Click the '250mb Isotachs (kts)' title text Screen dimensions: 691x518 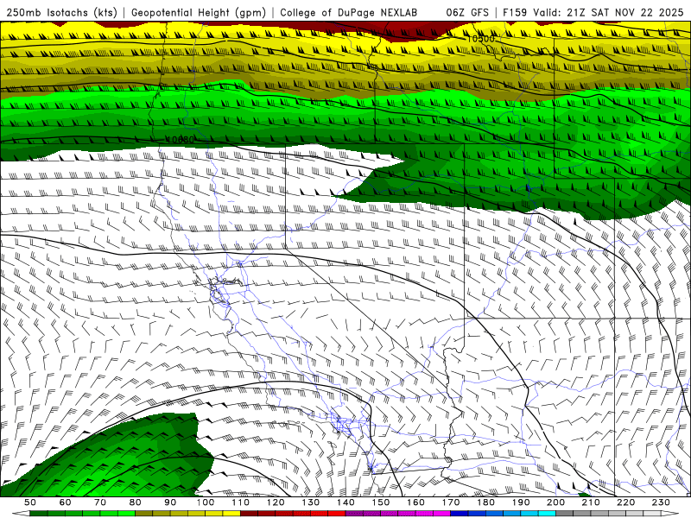(61, 12)
